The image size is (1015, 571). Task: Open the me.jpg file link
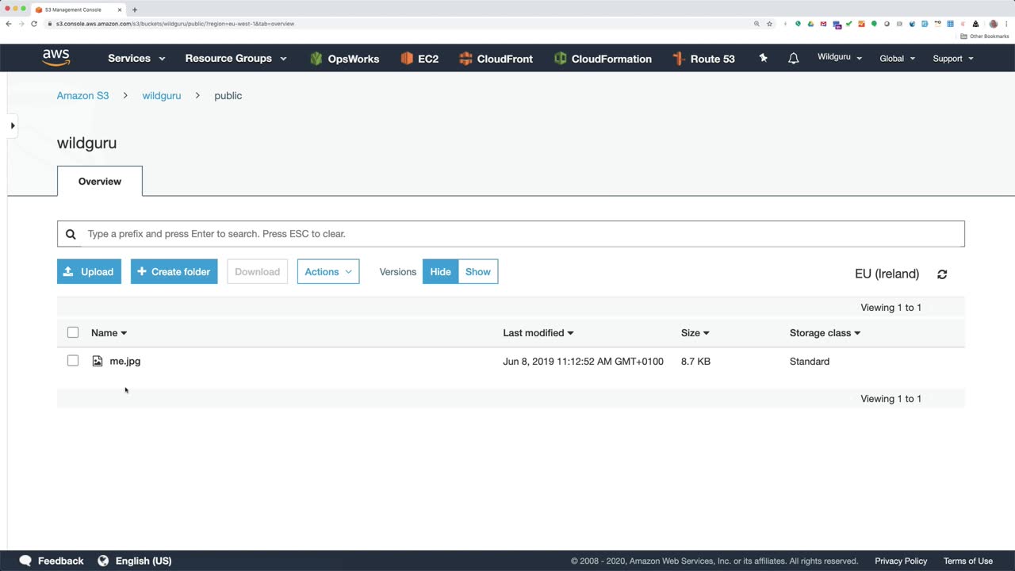tap(125, 361)
